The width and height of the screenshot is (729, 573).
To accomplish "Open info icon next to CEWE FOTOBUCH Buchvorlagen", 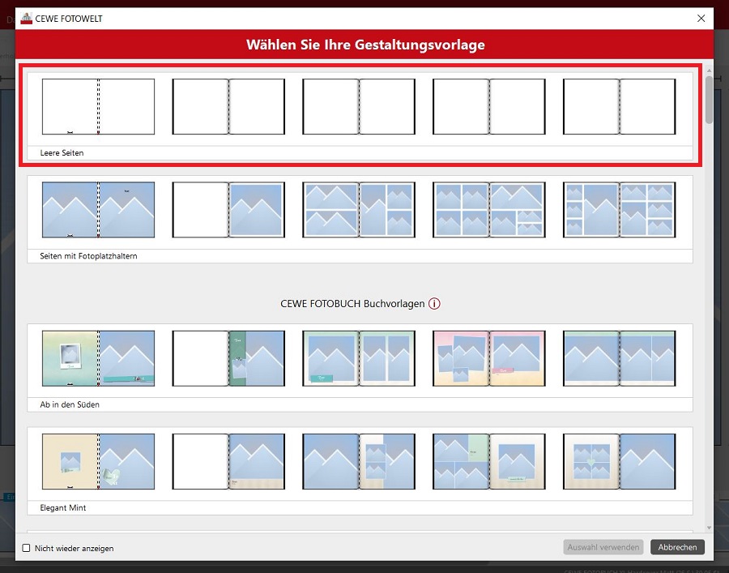I will (x=434, y=304).
